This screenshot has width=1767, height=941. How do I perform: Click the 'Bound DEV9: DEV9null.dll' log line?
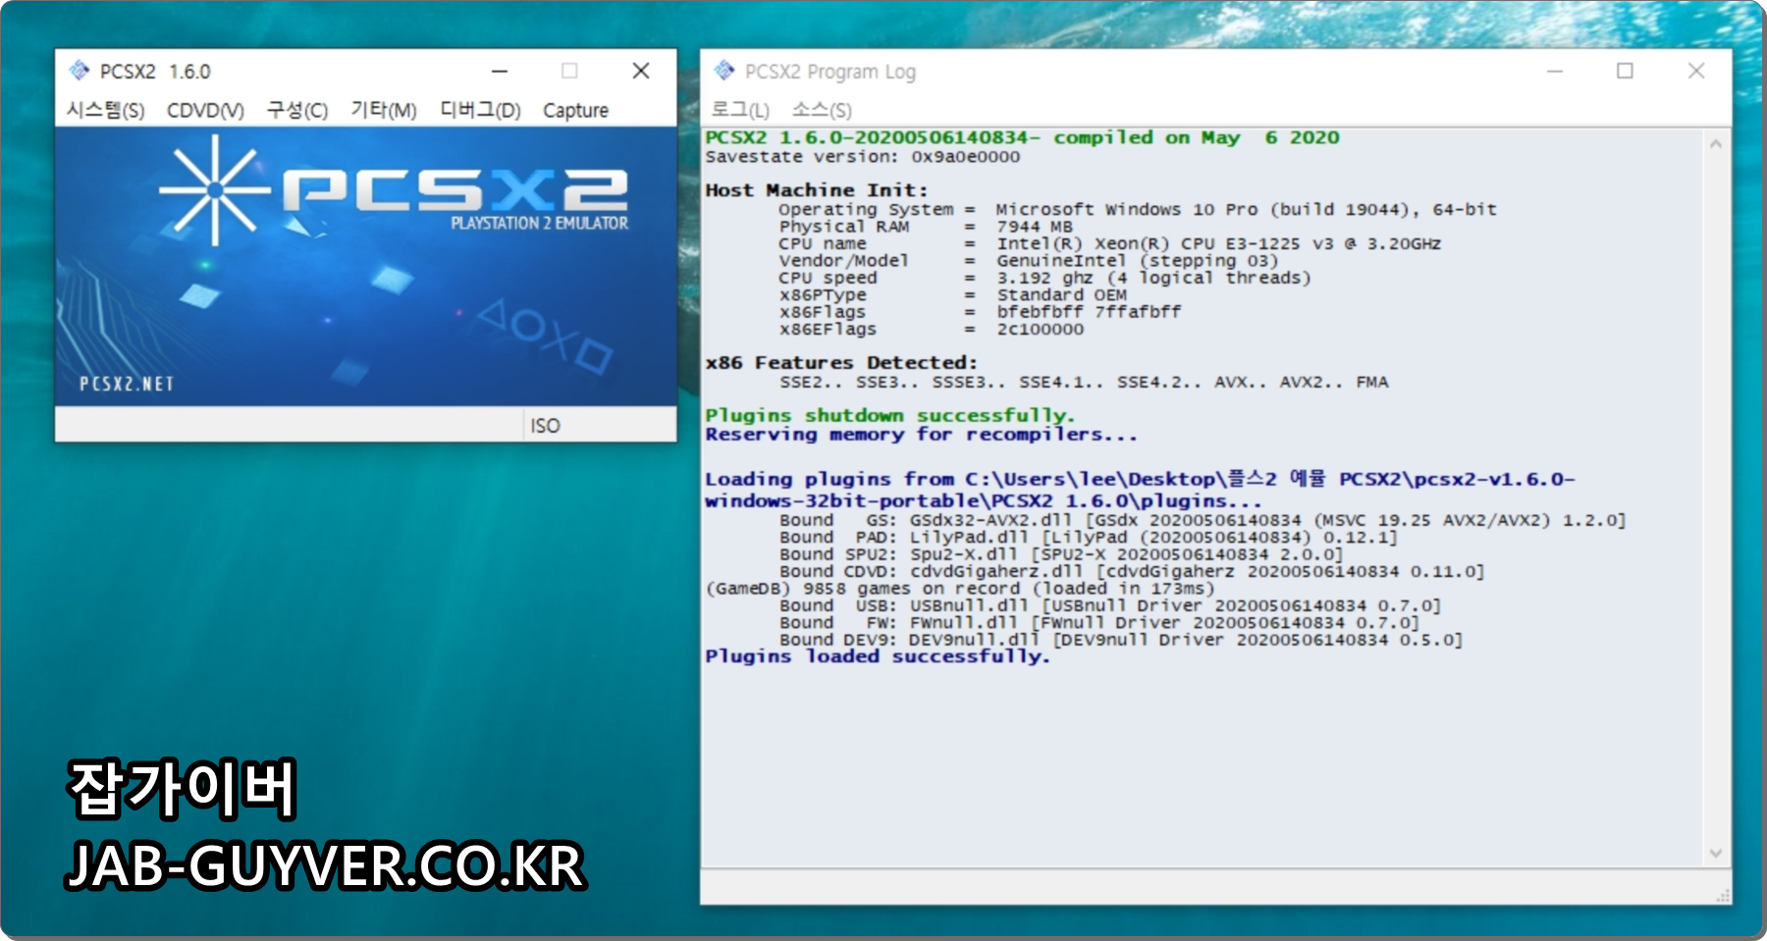(x=1121, y=640)
